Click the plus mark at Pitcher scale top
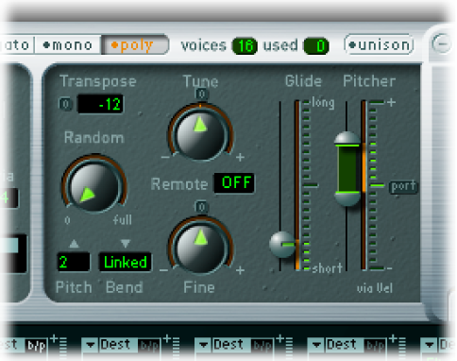The height and width of the screenshot is (361, 457). 391,102
